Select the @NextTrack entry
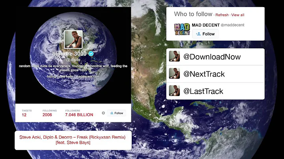Viewport: 284px width, 159px height. [215, 74]
